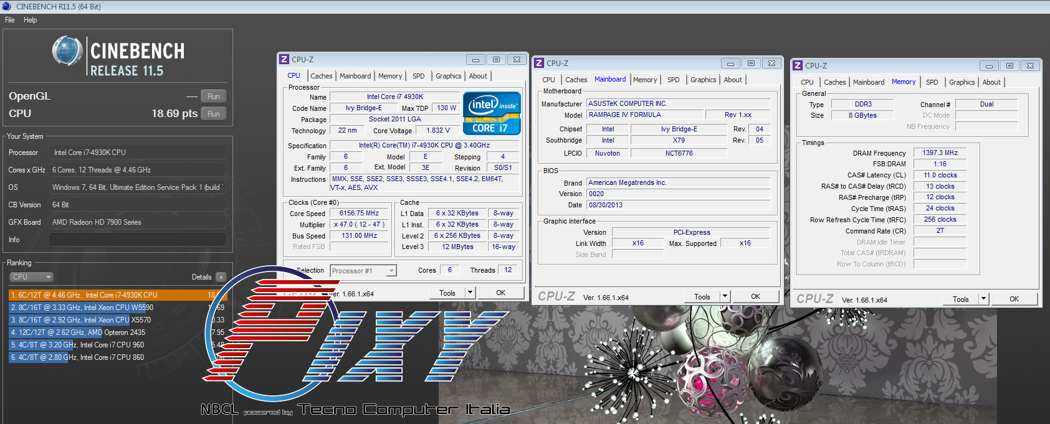The image size is (1050, 424).
Task: Open About tab in Mainboard CPU-Z window
Action: [x=733, y=80]
